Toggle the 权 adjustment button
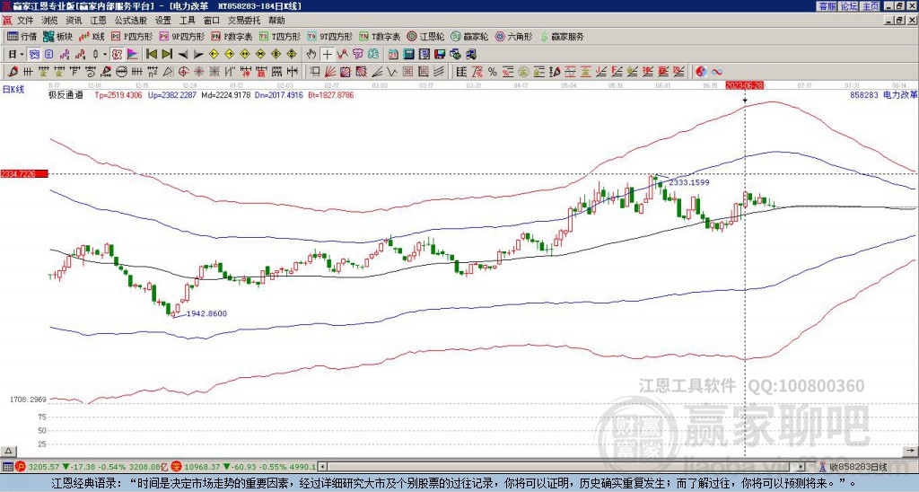The width and height of the screenshot is (919, 492). (x=117, y=55)
